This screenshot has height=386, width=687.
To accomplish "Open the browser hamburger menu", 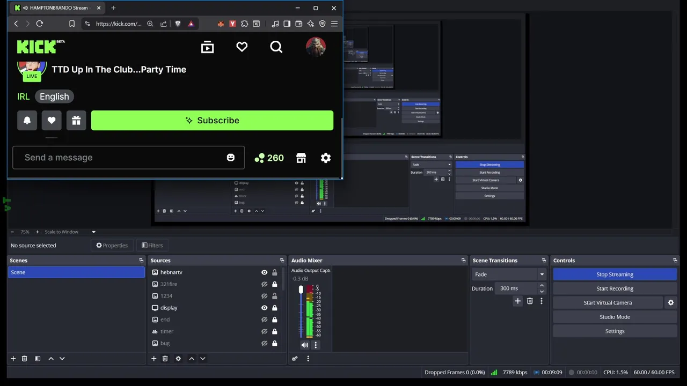I will [334, 24].
